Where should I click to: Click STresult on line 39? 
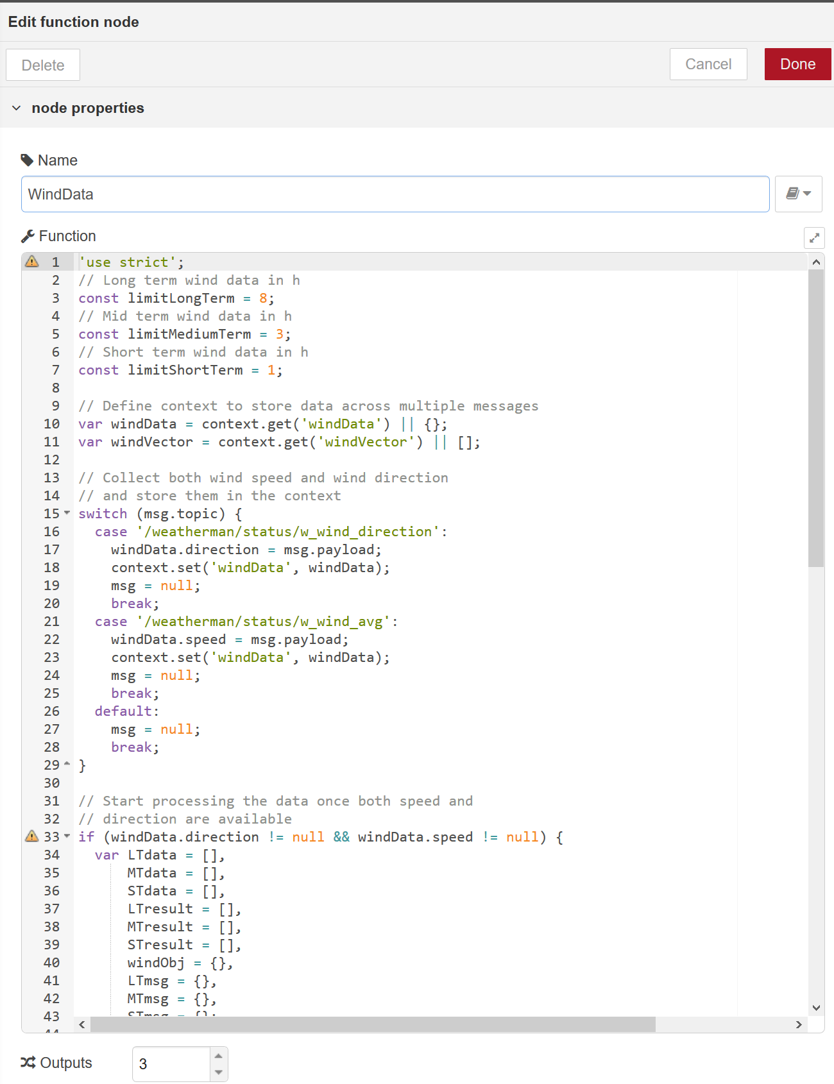coord(160,945)
